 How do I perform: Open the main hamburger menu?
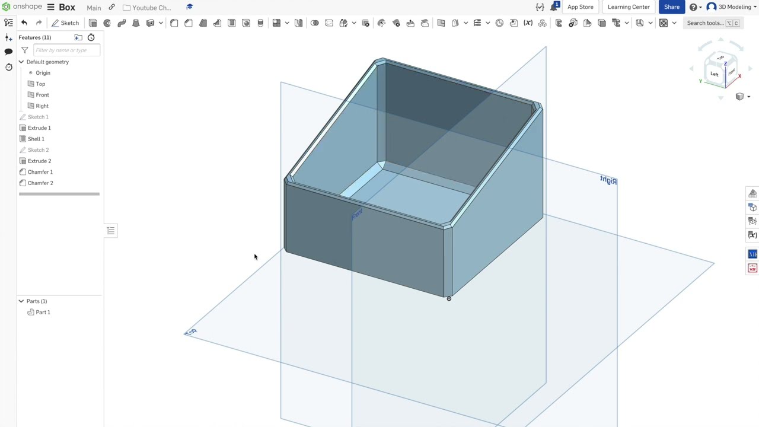click(x=51, y=7)
